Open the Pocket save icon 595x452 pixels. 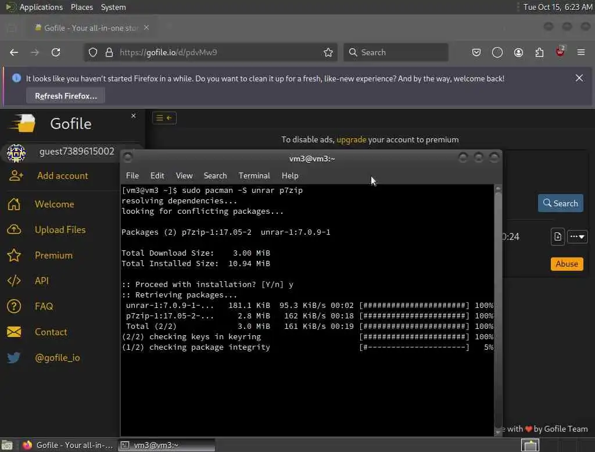(x=476, y=52)
